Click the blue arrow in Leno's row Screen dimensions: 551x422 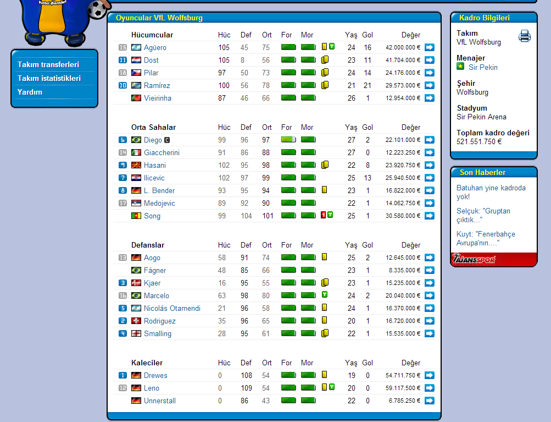430,388
